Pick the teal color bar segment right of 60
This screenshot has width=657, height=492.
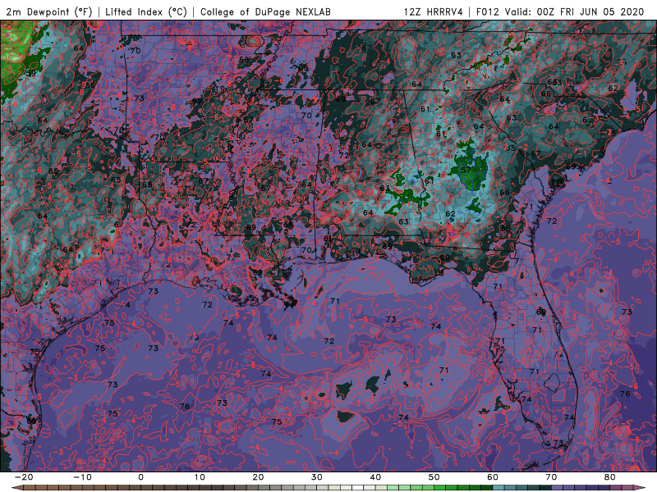pos(498,487)
